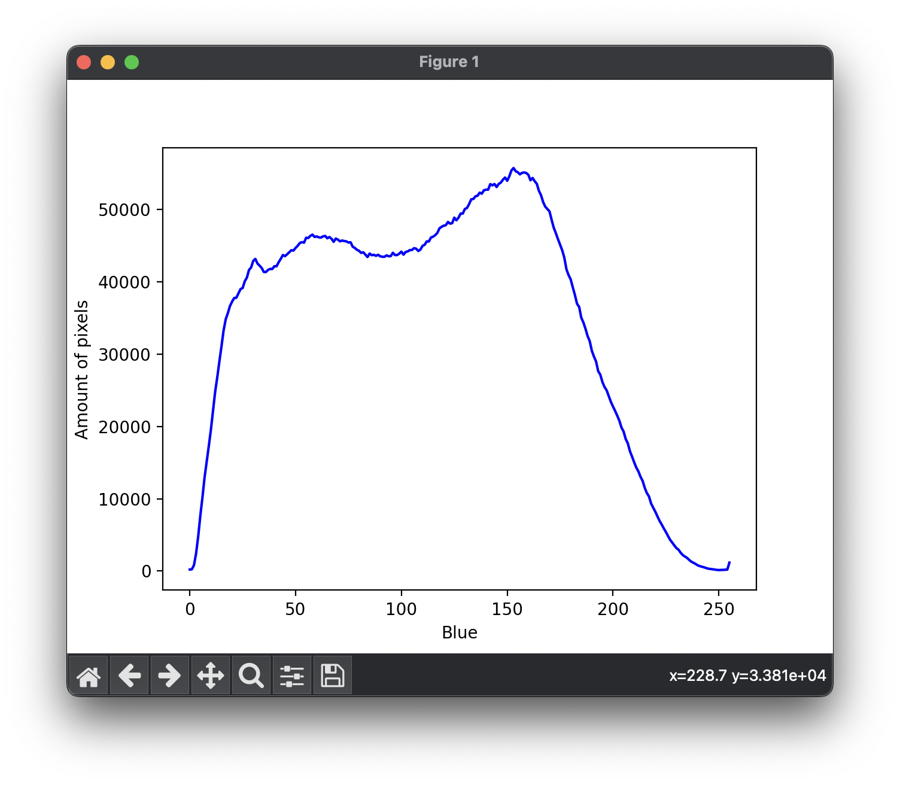This screenshot has height=785, width=900.
Task: Click the x-axis tick label '150'
Action: point(507,609)
